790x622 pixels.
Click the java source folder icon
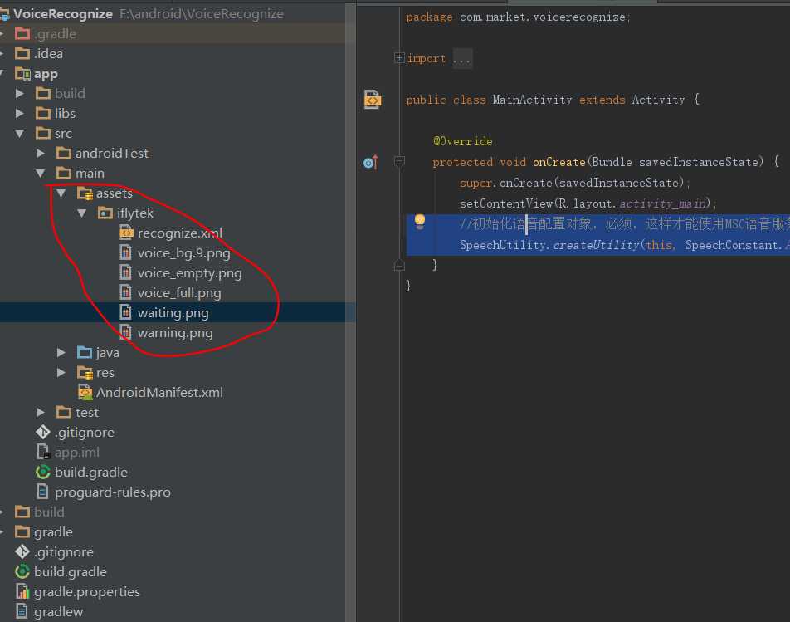[85, 352]
